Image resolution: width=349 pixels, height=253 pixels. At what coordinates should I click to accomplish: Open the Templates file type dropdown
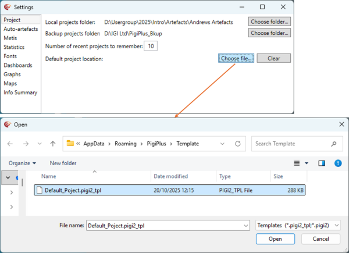[298, 225]
